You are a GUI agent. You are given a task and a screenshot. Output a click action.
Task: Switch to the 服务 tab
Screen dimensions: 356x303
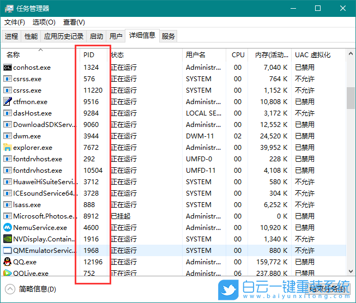(168, 36)
